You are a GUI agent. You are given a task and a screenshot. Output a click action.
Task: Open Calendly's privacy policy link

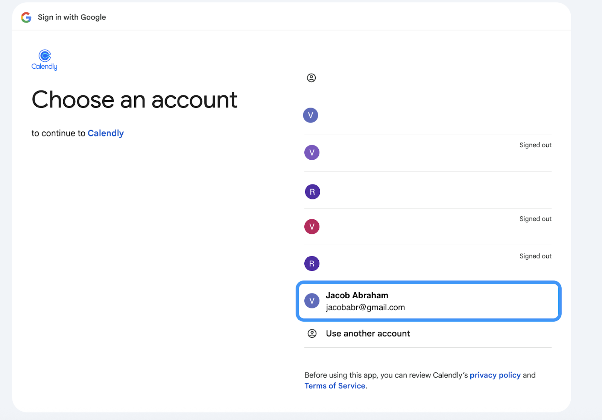click(495, 375)
